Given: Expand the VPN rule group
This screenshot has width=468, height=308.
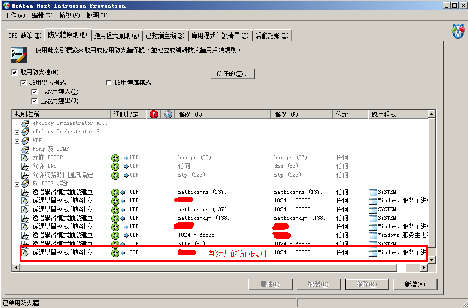Looking at the screenshot, I should tap(17, 141).
